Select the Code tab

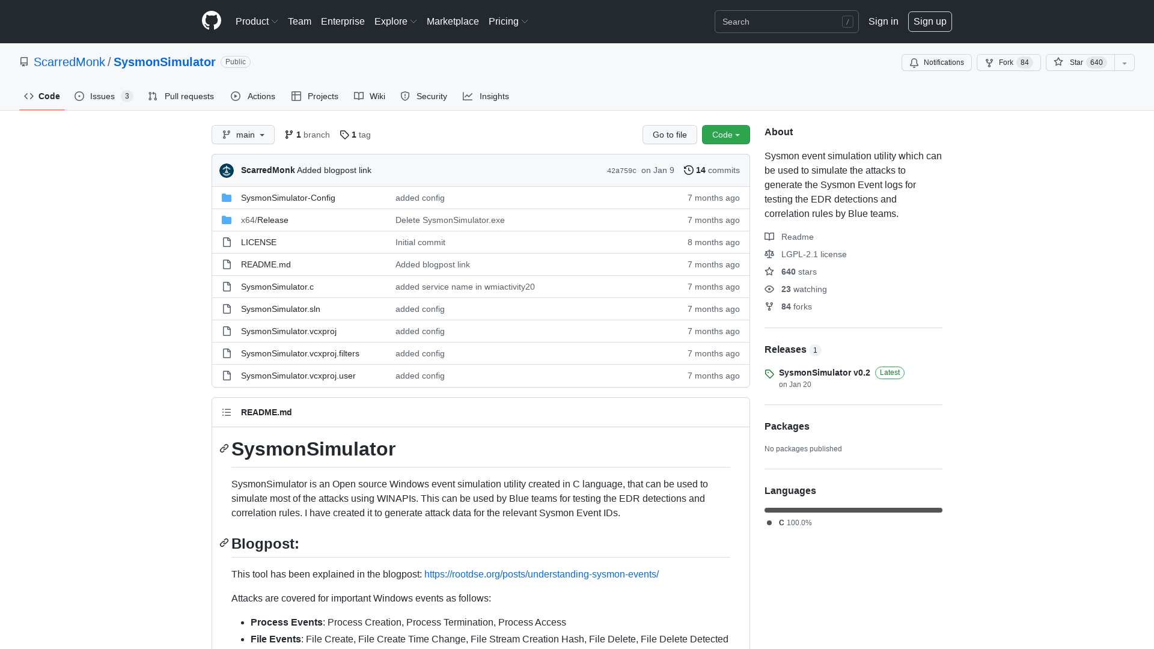pos(42,96)
